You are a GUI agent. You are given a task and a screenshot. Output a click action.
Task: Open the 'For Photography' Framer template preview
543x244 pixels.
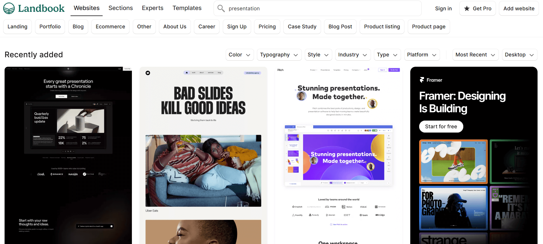coord(453,208)
